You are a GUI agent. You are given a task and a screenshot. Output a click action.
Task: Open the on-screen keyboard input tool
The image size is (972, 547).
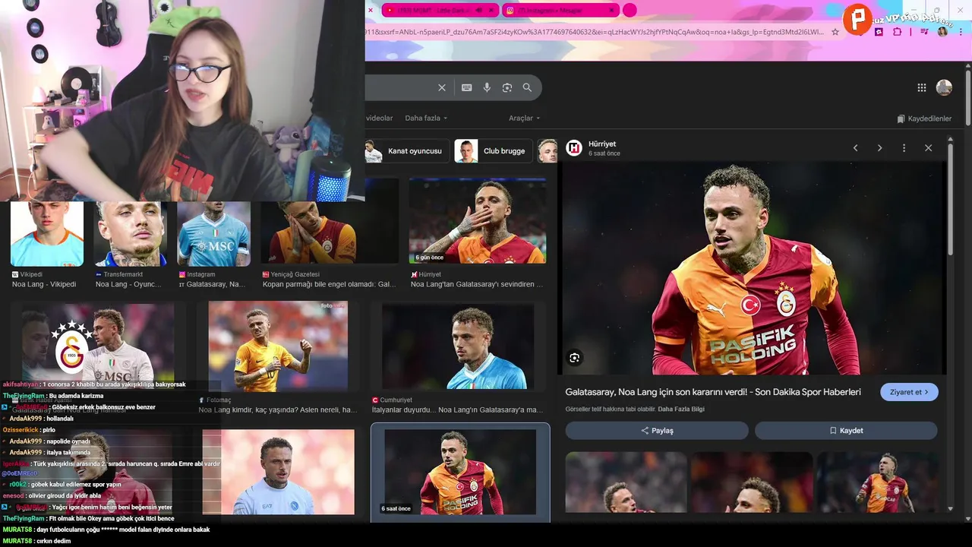[467, 87]
